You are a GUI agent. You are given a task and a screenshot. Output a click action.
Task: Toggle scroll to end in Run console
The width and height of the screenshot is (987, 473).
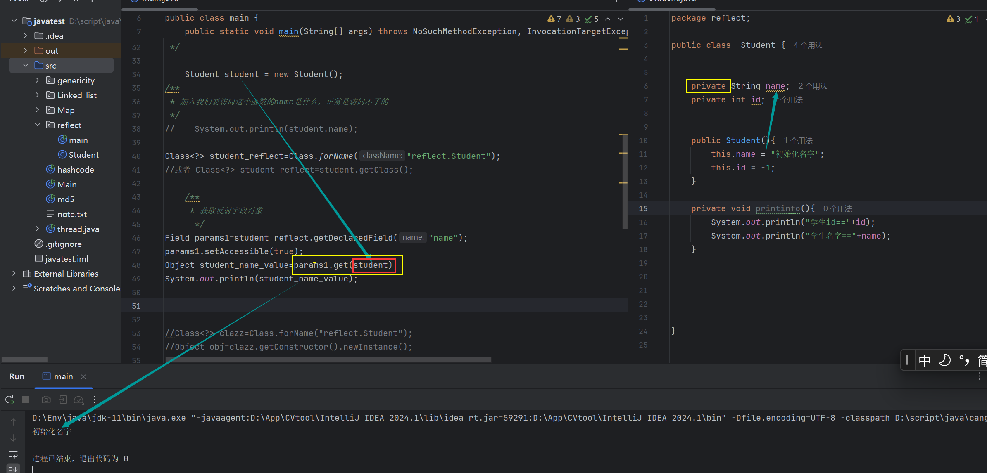tap(13, 468)
